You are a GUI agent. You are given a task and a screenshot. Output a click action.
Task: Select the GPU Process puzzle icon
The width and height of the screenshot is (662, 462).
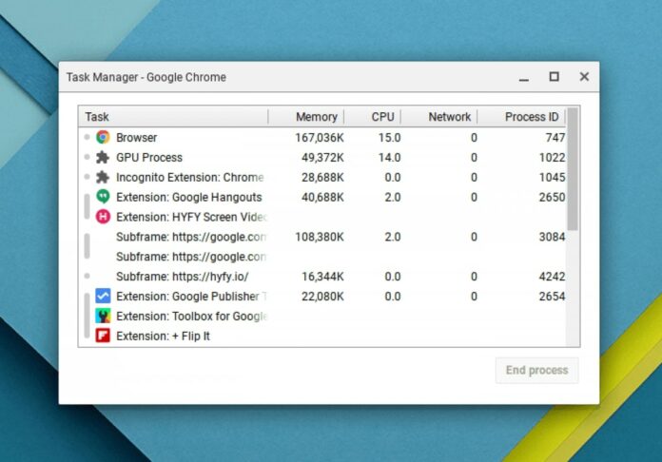click(103, 158)
